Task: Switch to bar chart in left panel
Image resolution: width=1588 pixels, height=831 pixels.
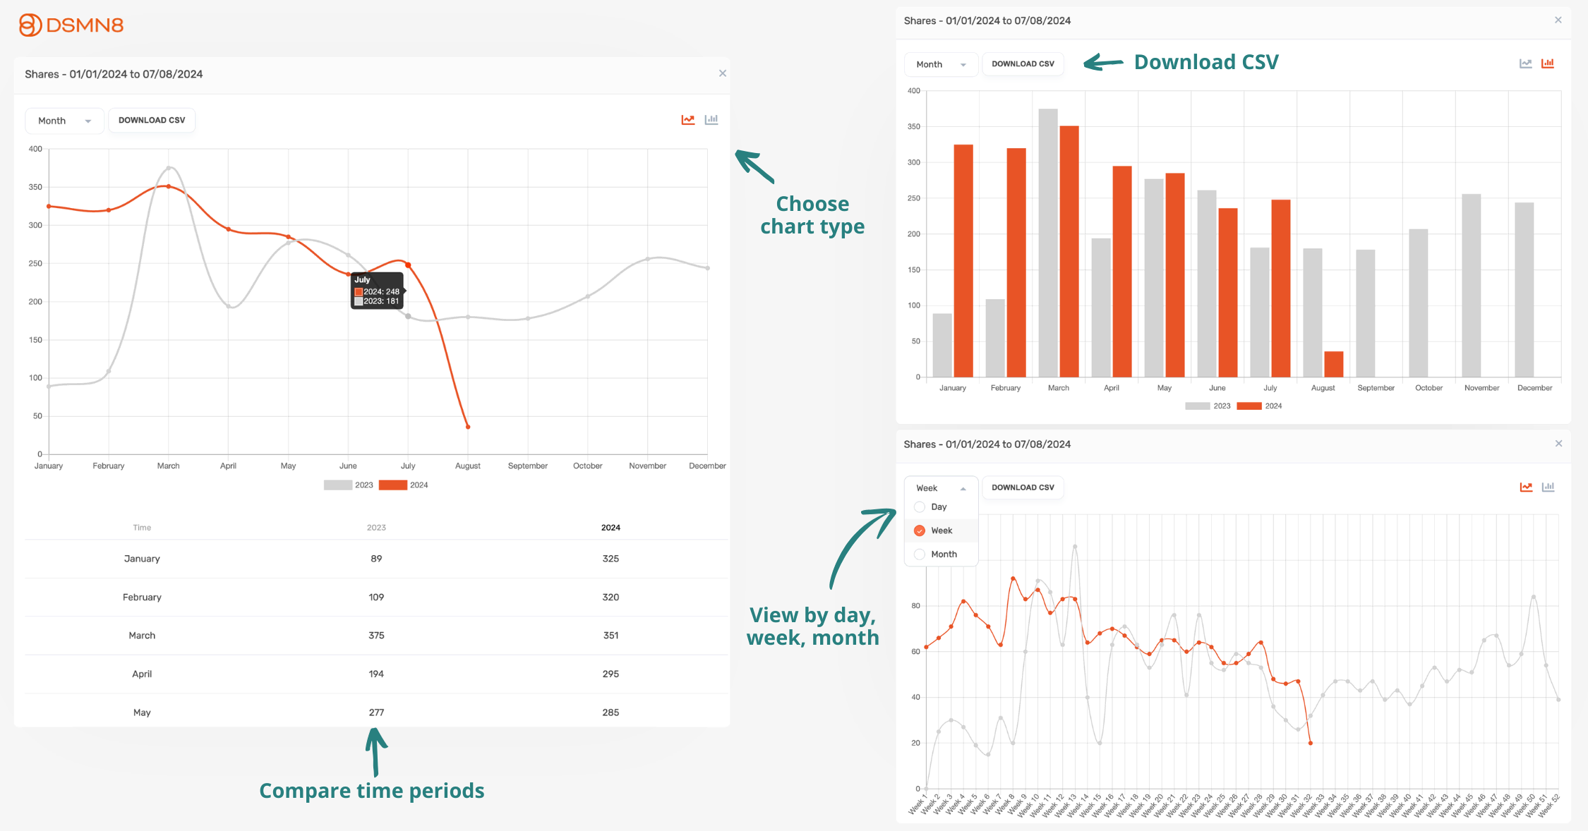Action: tap(711, 120)
